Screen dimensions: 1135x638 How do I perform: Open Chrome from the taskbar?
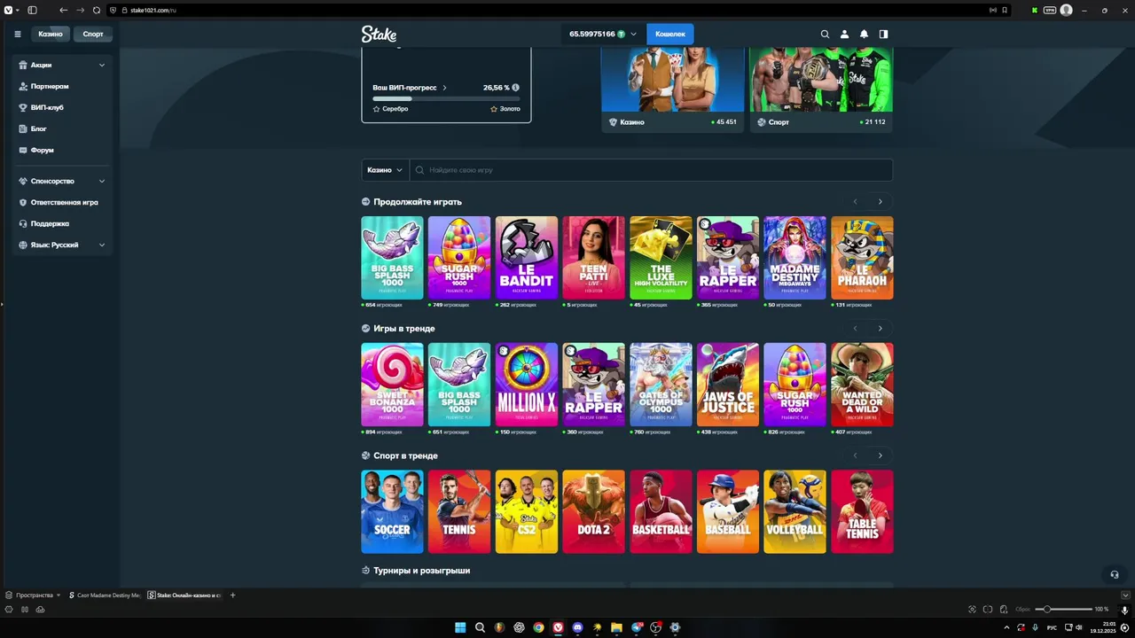[x=538, y=627]
